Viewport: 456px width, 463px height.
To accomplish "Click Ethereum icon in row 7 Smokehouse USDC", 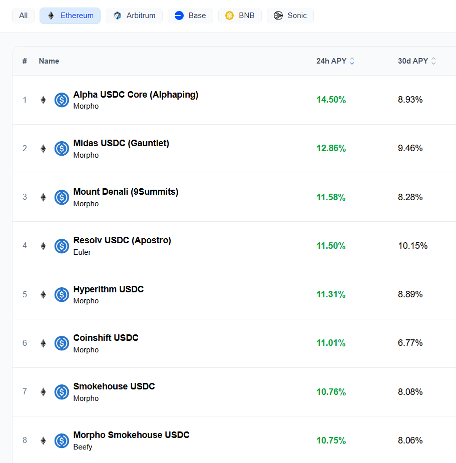I will pos(43,392).
